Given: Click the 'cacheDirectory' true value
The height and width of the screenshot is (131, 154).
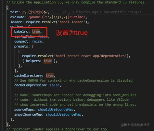Looking at the screenshot, I should [x=50, y=76].
